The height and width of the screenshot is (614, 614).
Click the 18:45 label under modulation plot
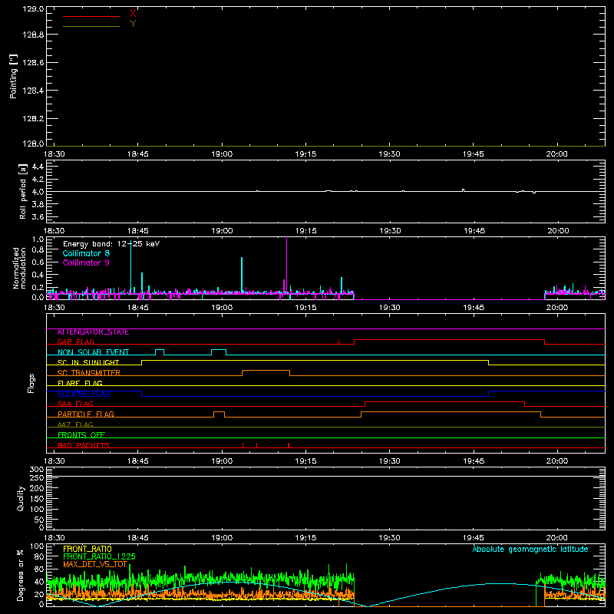tap(138, 308)
